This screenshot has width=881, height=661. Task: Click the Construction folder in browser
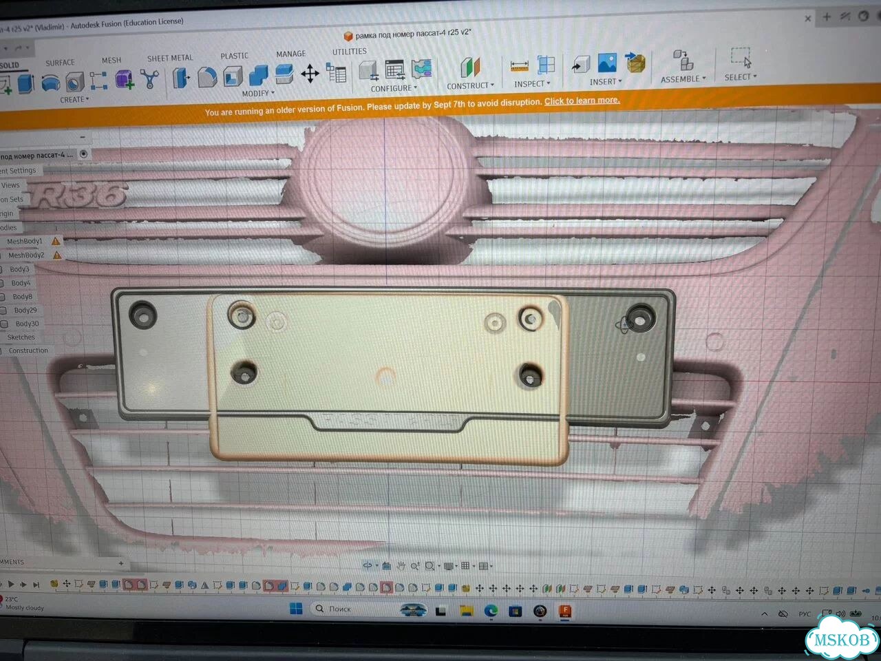[x=29, y=350]
